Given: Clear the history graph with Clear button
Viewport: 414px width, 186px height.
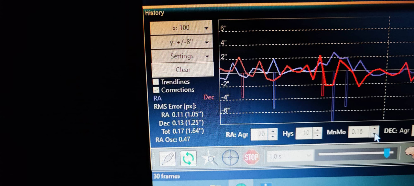Looking at the screenshot, I should [x=183, y=70].
